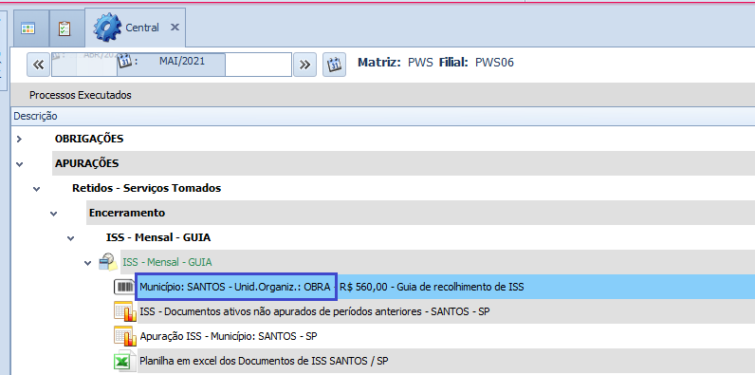Click the report icon for Documentos ativos não apurados
755x375 pixels.
click(x=125, y=311)
